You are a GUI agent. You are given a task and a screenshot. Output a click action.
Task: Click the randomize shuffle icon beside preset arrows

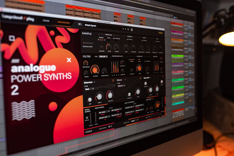pos(128,29)
